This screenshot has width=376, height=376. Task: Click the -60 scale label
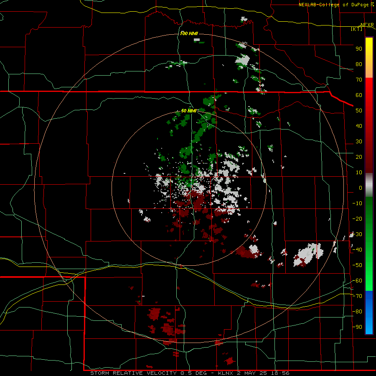click(x=357, y=281)
